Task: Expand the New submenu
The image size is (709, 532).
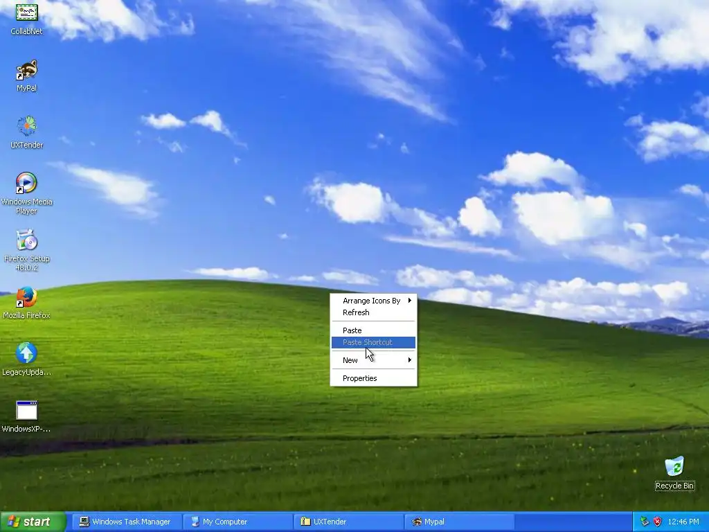Action: click(373, 360)
